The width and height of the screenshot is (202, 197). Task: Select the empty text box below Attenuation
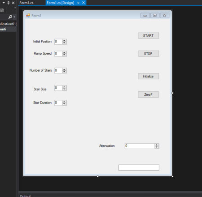(x=139, y=167)
